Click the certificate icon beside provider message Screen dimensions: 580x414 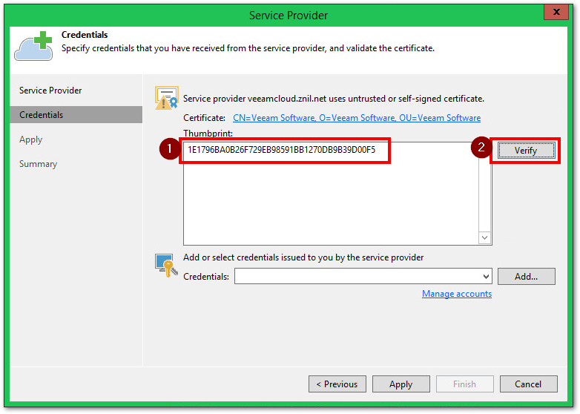[166, 98]
